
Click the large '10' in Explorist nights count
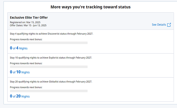tap(18, 72)
